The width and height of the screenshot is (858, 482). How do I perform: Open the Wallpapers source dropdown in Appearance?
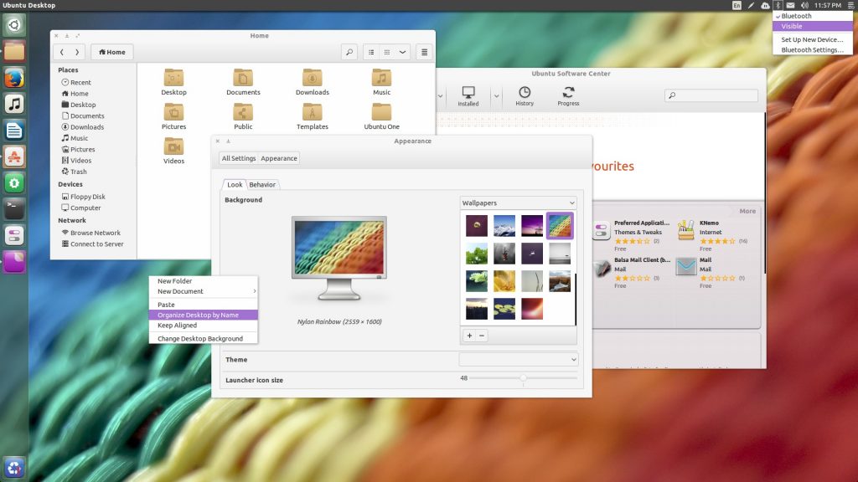(517, 202)
